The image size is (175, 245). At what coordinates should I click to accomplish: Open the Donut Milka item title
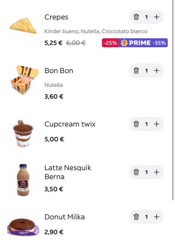click(x=64, y=217)
